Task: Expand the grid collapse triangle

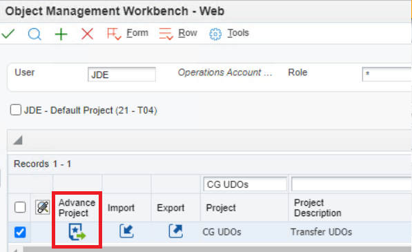Action: coord(18,140)
